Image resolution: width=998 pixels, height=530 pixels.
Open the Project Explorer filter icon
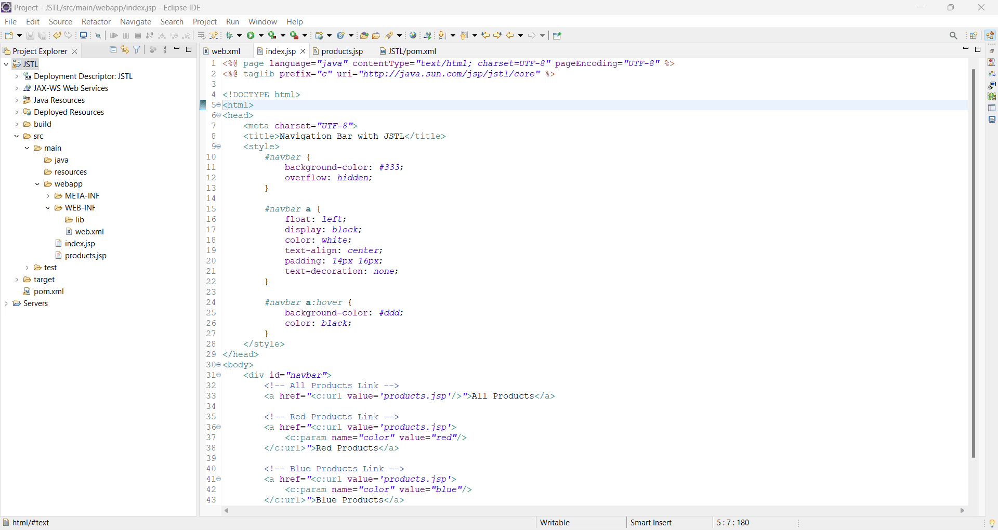(137, 50)
